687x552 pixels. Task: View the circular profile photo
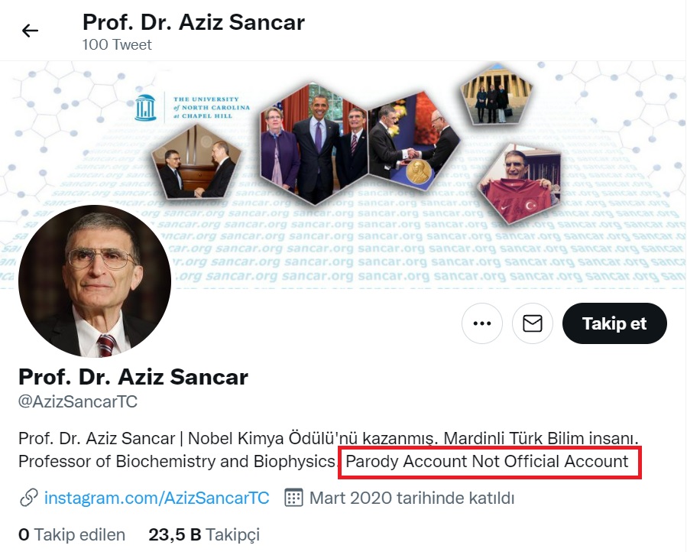pyautogui.click(x=95, y=281)
